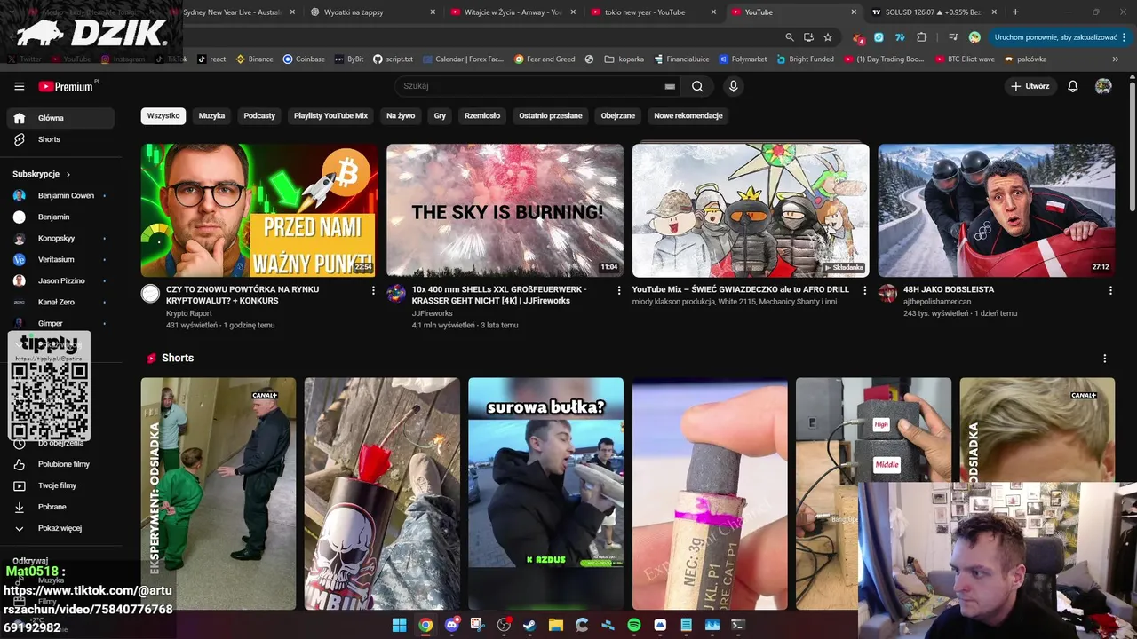Open a new browser tab
The height and width of the screenshot is (639, 1137).
tap(1015, 12)
